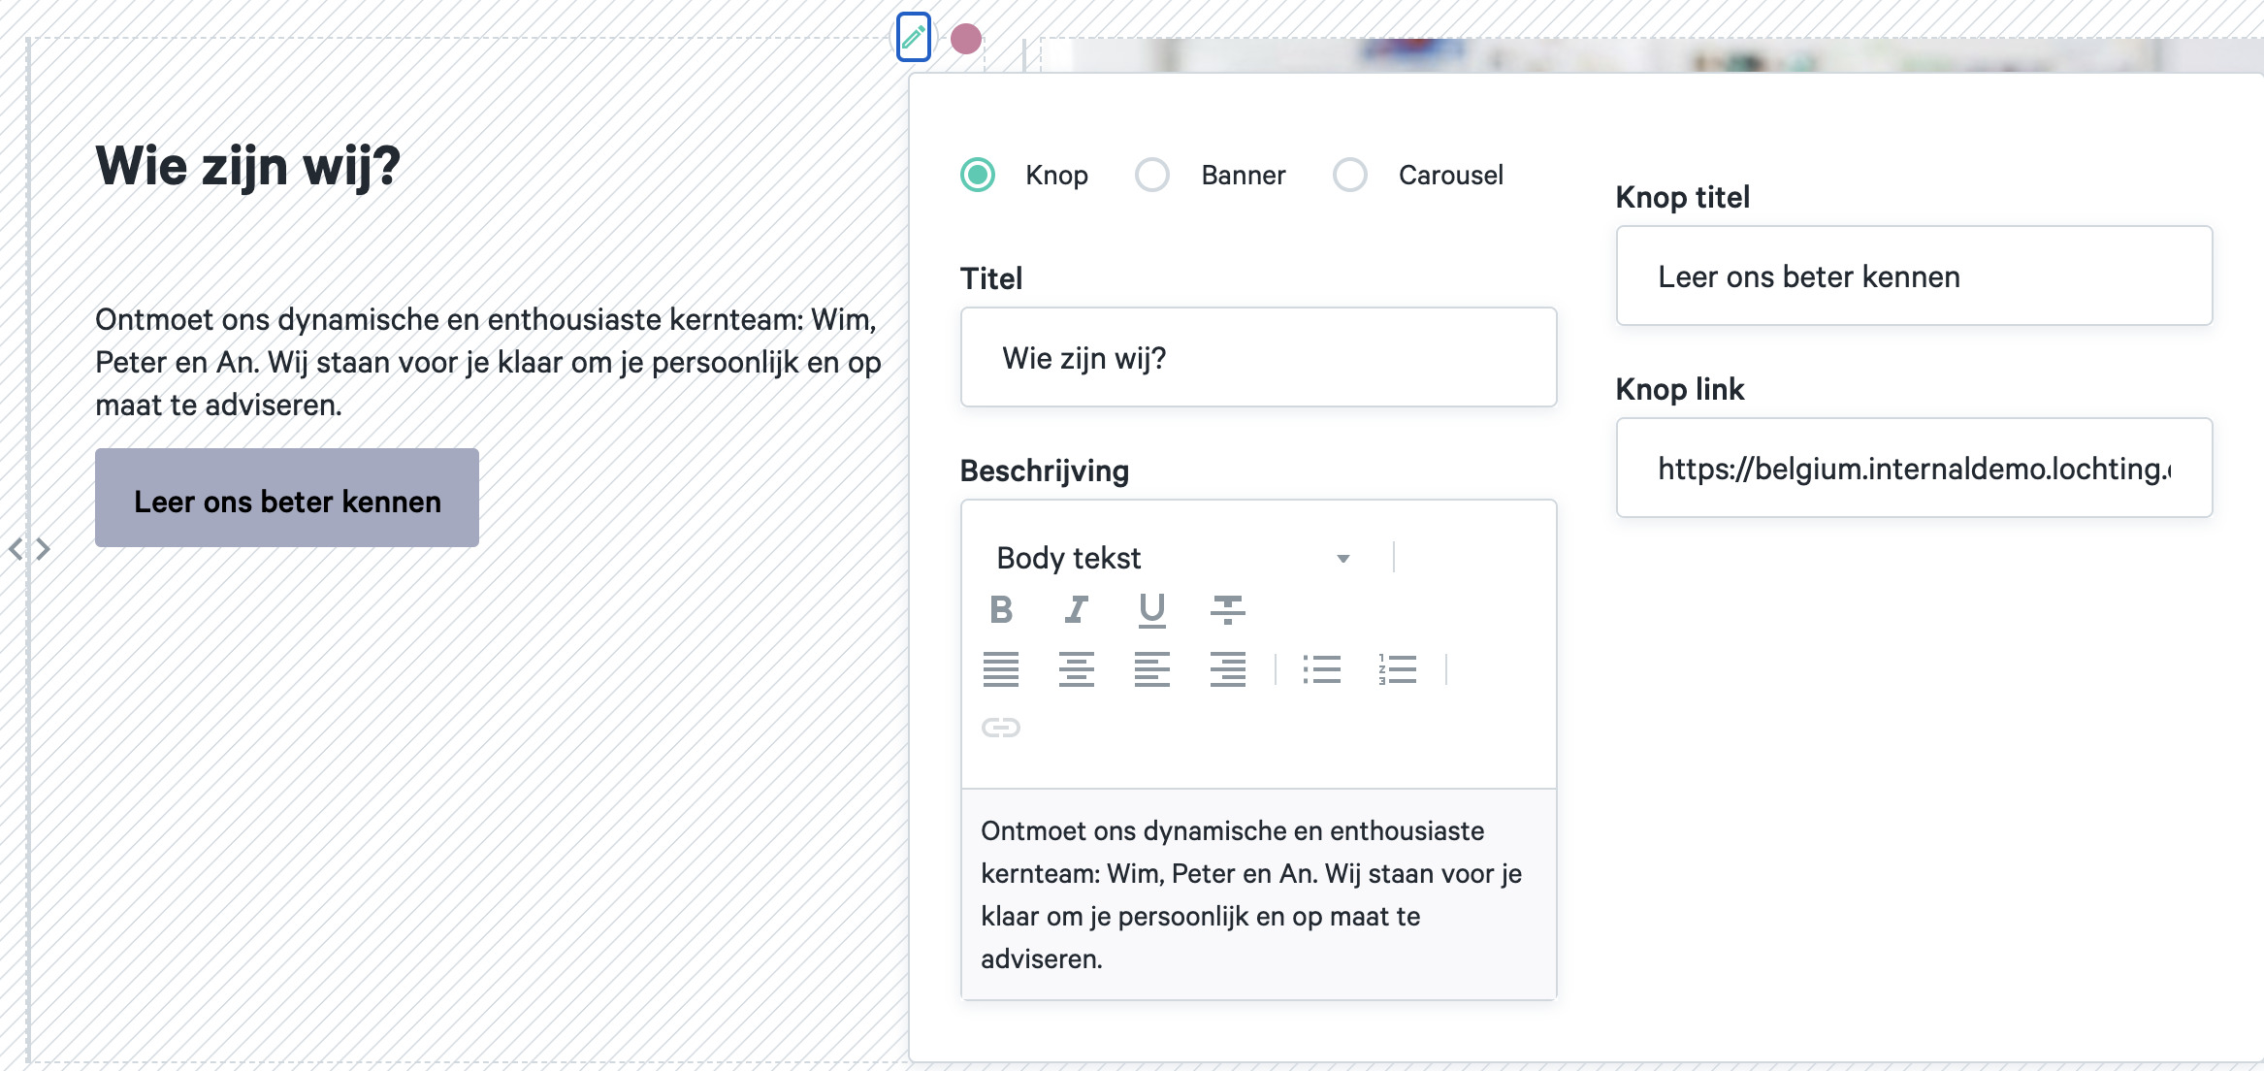This screenshot has width=2264, height=1071.
Task: Click into the Titel input field
Action: 1258,358
